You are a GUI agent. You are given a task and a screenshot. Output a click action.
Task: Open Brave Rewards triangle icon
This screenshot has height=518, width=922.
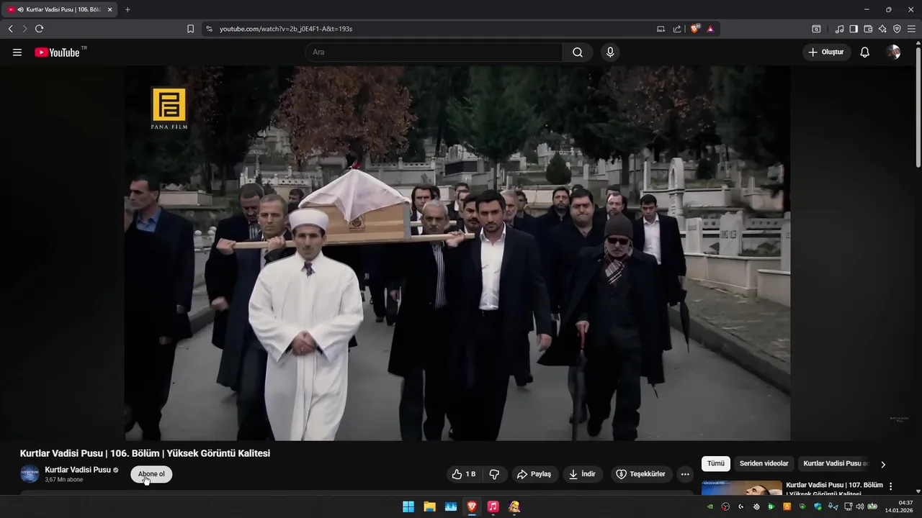coord(710,29)
